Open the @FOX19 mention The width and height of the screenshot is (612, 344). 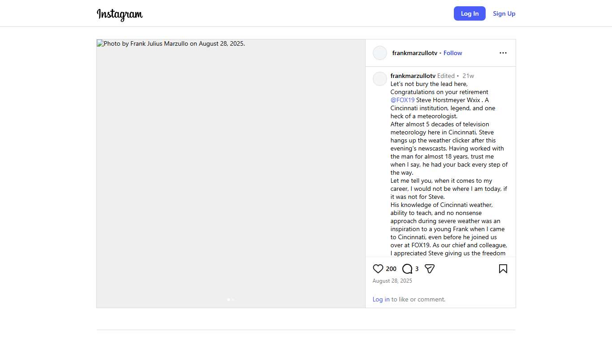[x=402, y=100]
